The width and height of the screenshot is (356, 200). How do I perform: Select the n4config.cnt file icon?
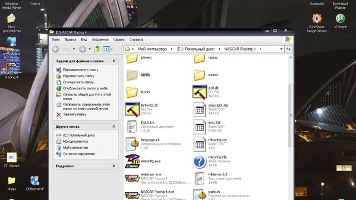pyautogui.click(x=199, y=144)
